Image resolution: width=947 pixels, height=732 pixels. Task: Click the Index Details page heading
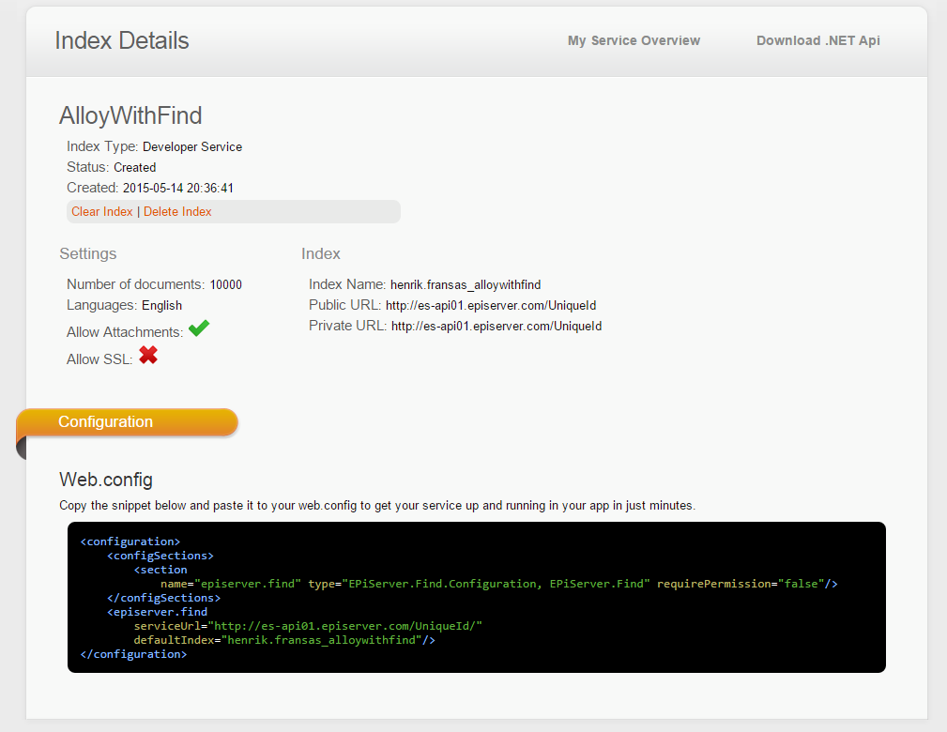(x=122, y=40)
